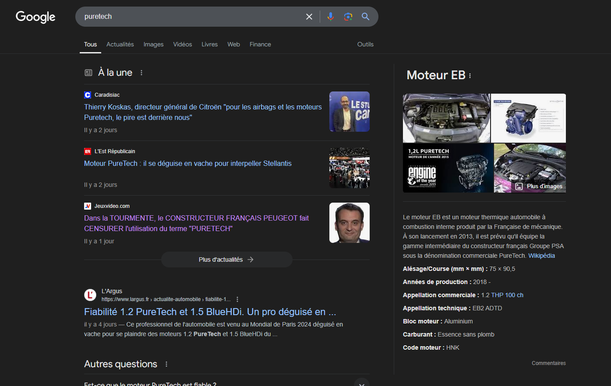Click the L'Est Républicain favicon

pos(88,151)
